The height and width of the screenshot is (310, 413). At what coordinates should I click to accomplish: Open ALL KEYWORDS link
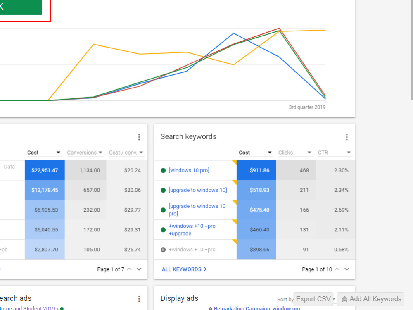184,269
